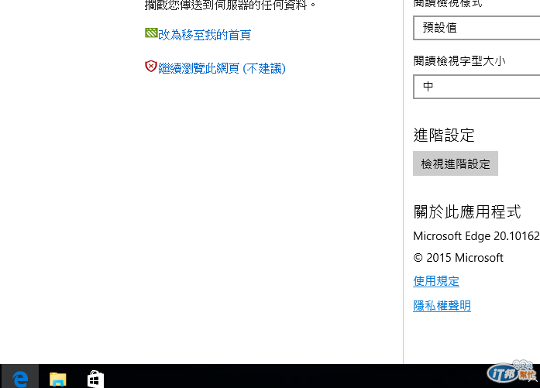Expand the 中 font size dropdown
The height and width of the screenshot is (388, 540).
pyautogui.click(x=476, y=87)
